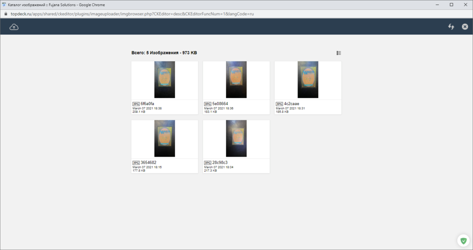Click the JPG badge beside 6f6a0fa

point(136,104)
